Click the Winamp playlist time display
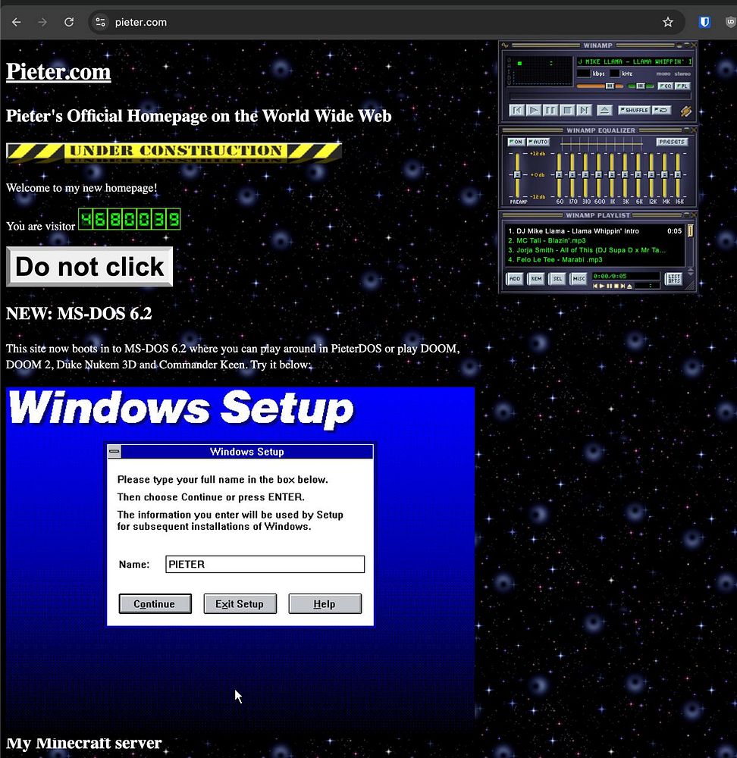 pyautogui.click(x=626, y=276)
